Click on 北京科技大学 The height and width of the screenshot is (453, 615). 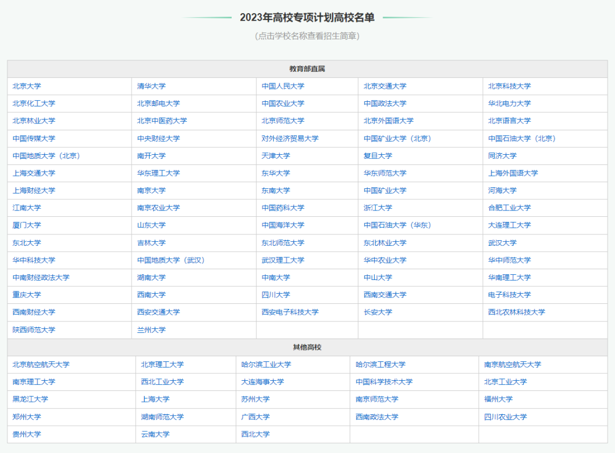pos(509,86)
